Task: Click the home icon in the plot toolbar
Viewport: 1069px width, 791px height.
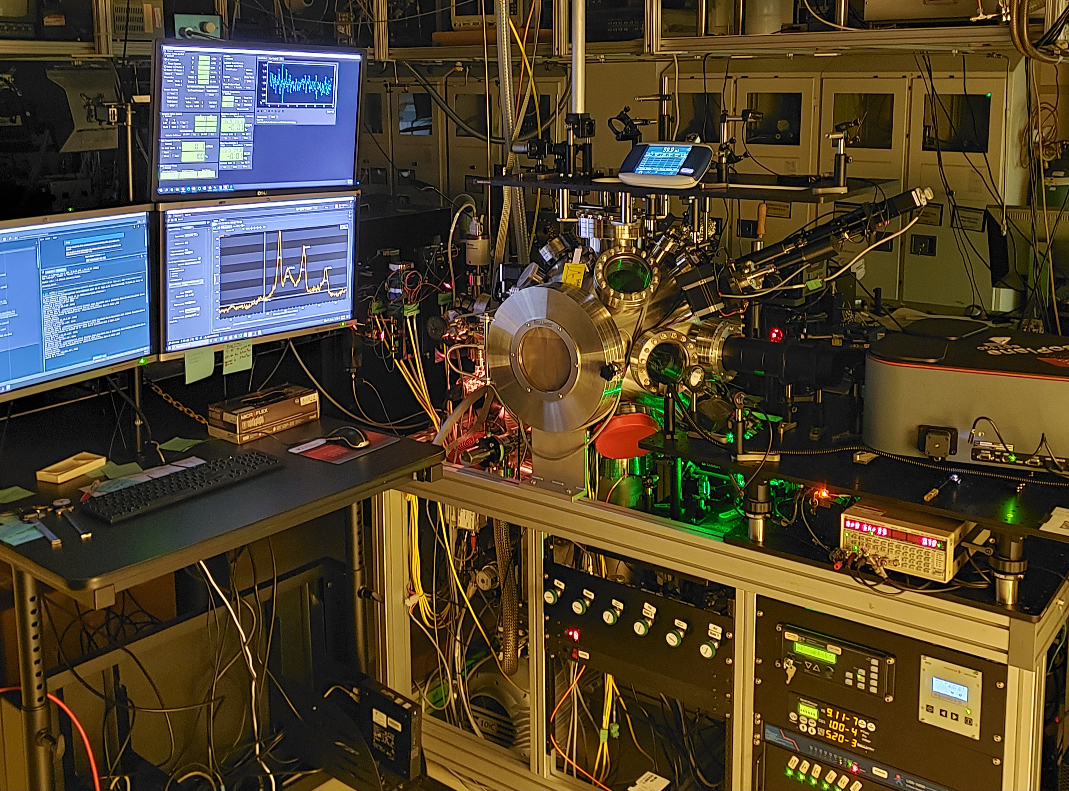Action: click(x=258, y=112)
